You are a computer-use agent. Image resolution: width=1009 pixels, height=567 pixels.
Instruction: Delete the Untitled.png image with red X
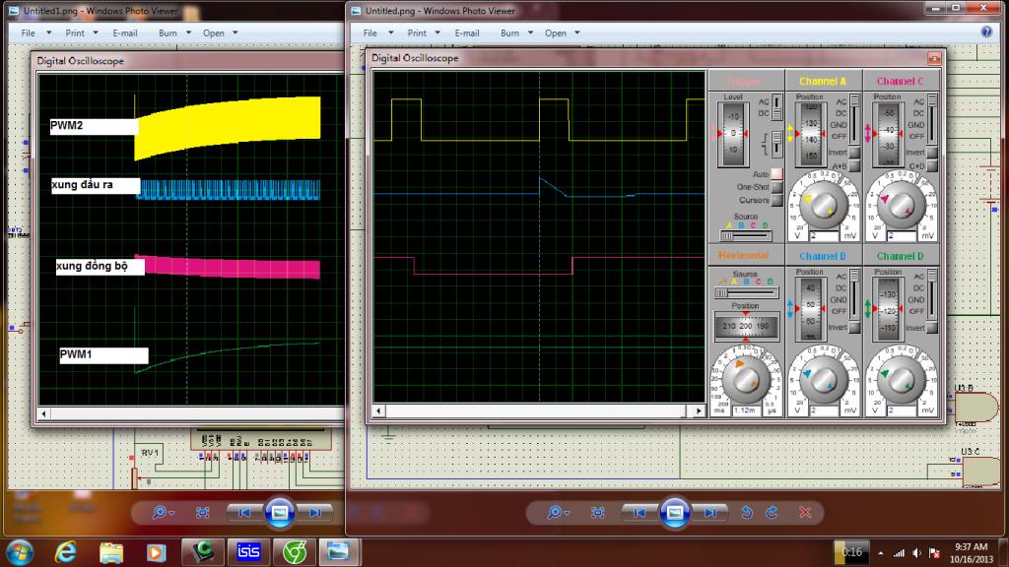tap(805, 512)
